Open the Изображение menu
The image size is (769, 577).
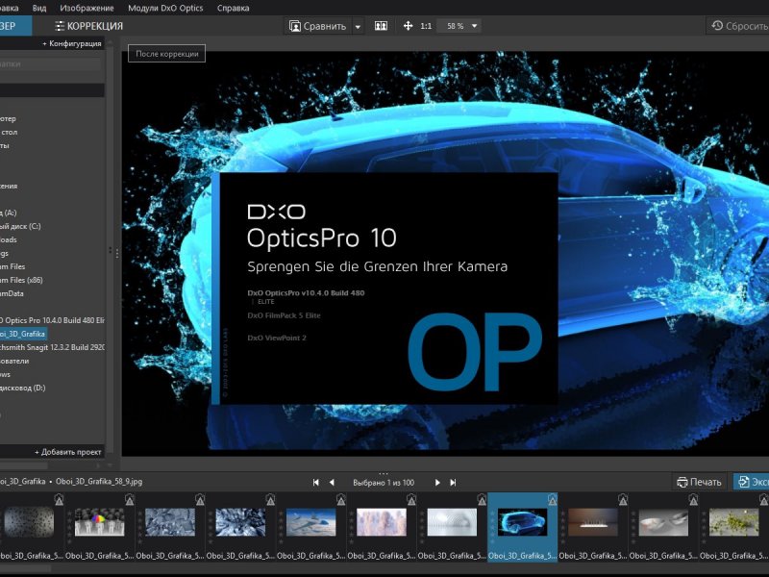point(87,8)
